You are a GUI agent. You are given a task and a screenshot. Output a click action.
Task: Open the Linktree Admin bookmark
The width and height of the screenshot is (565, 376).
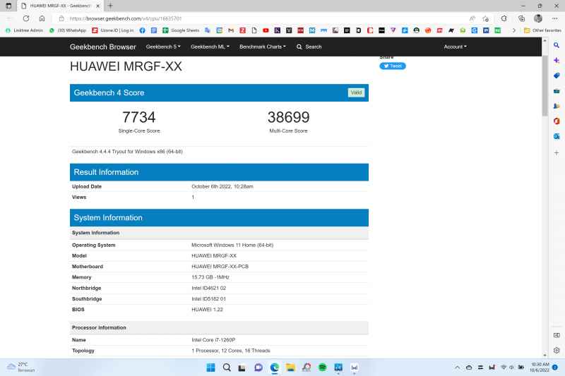24,30
